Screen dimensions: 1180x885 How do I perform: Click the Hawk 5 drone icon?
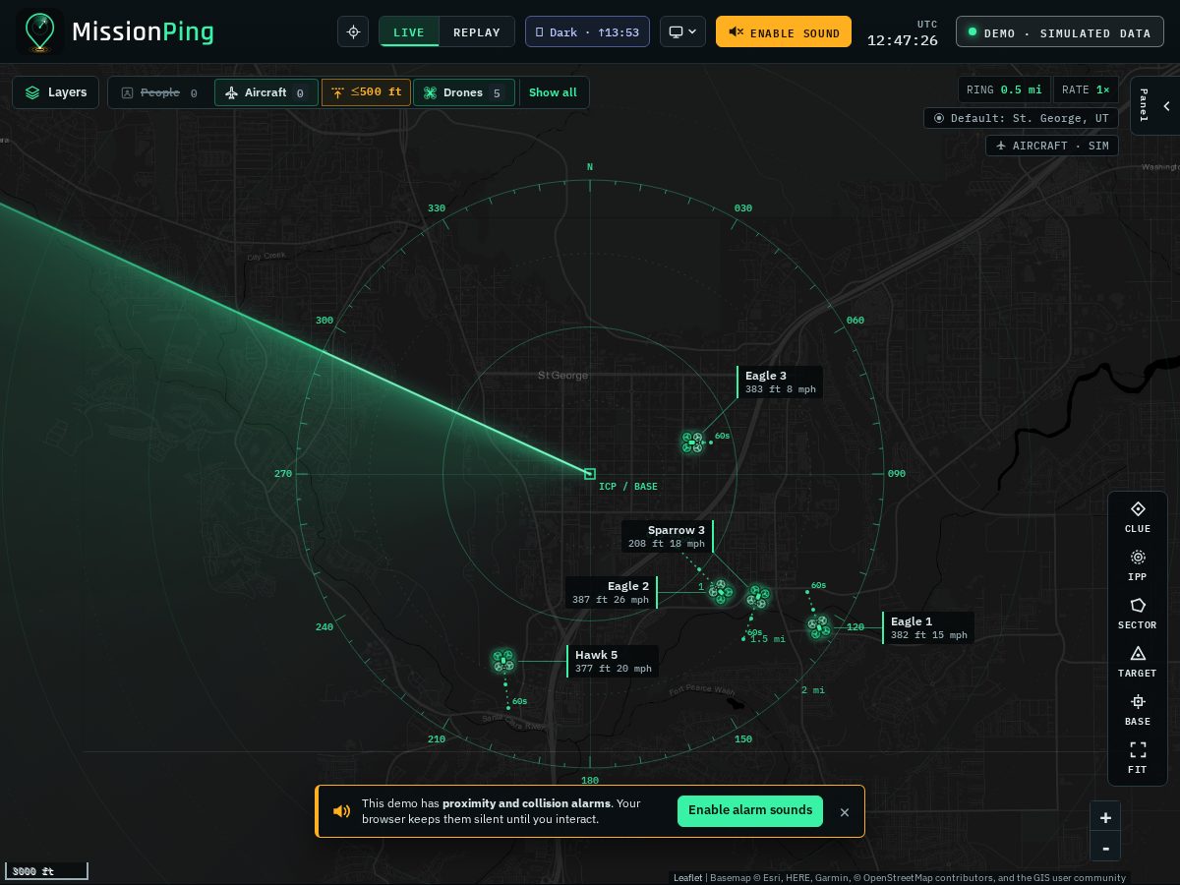coord(503,661)
